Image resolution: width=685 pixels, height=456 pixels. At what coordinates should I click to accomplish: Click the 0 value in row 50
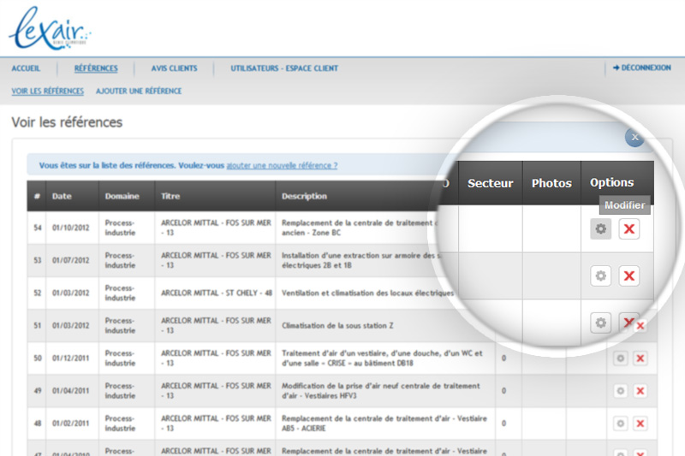coord(503,358)
